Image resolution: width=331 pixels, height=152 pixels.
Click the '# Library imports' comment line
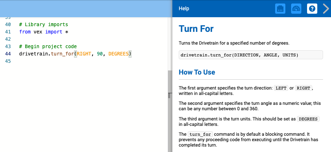[x=43, y=25]
